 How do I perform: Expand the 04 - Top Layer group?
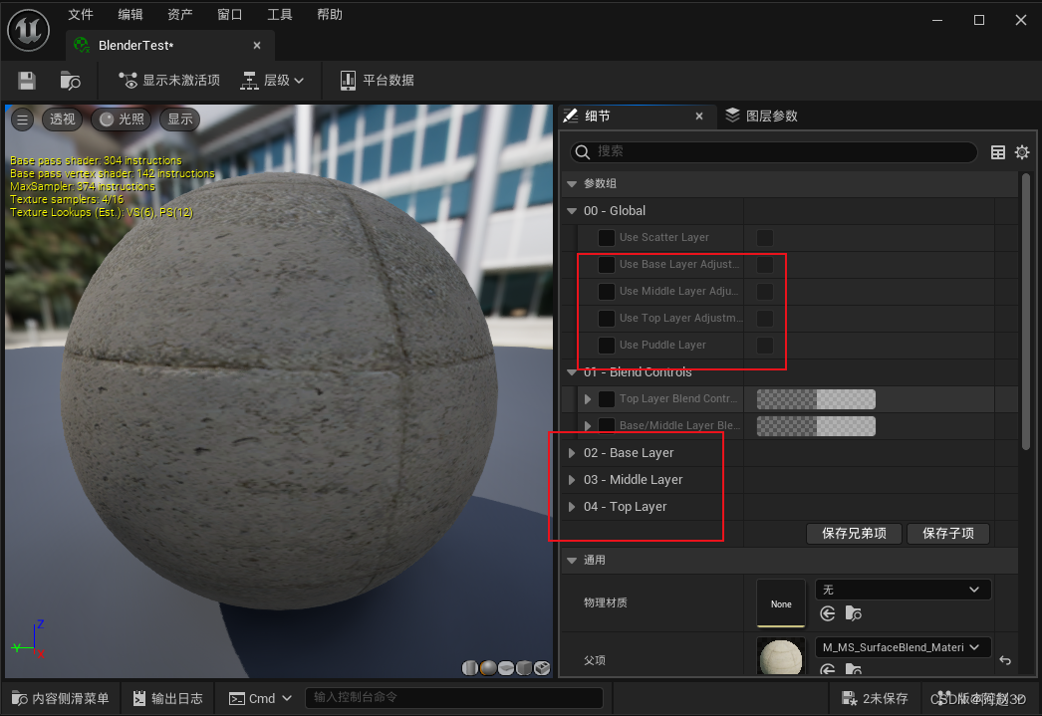pos(572,507)
